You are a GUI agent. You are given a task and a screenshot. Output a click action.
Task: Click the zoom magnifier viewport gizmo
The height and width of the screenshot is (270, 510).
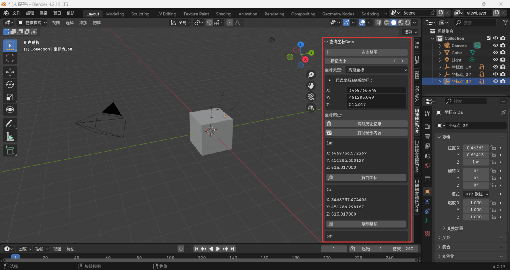(311, 75)
